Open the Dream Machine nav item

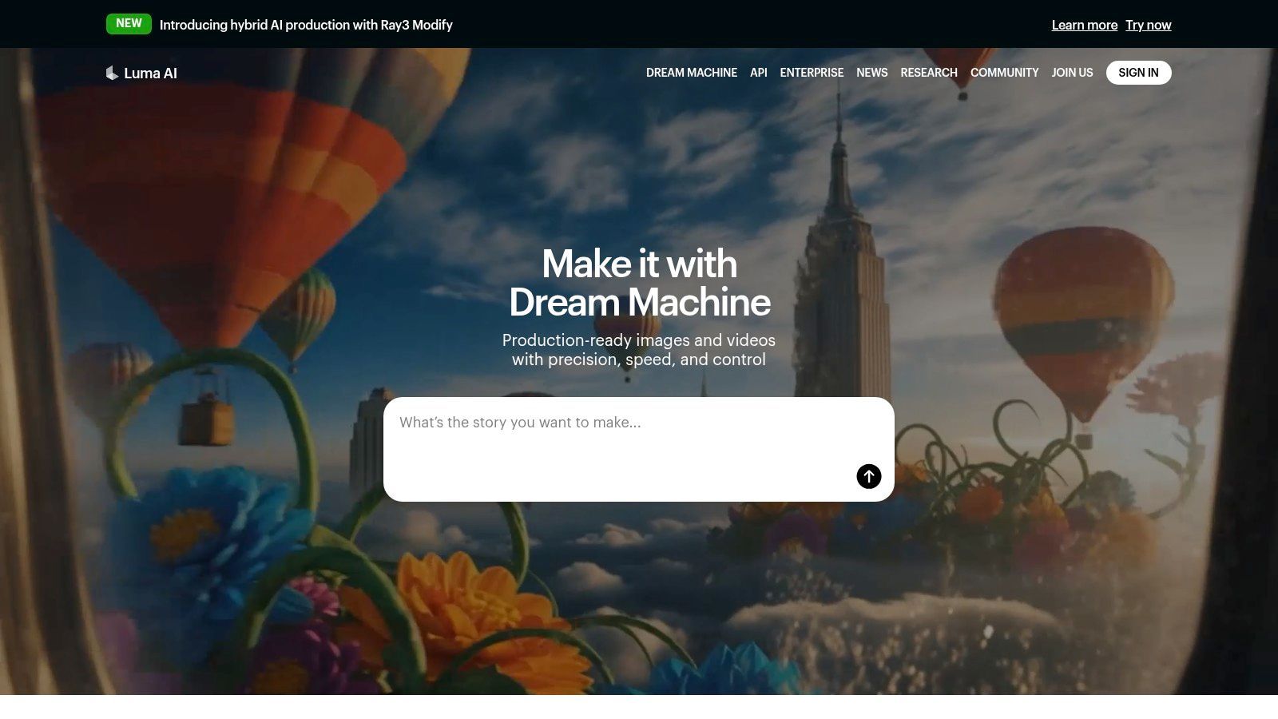(x=691, y=73)
